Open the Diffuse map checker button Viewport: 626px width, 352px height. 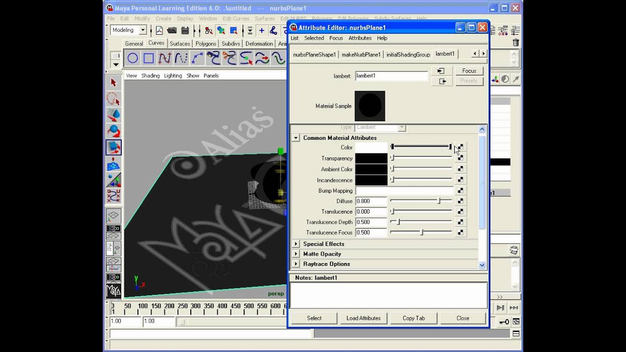(x=460, y=201)
